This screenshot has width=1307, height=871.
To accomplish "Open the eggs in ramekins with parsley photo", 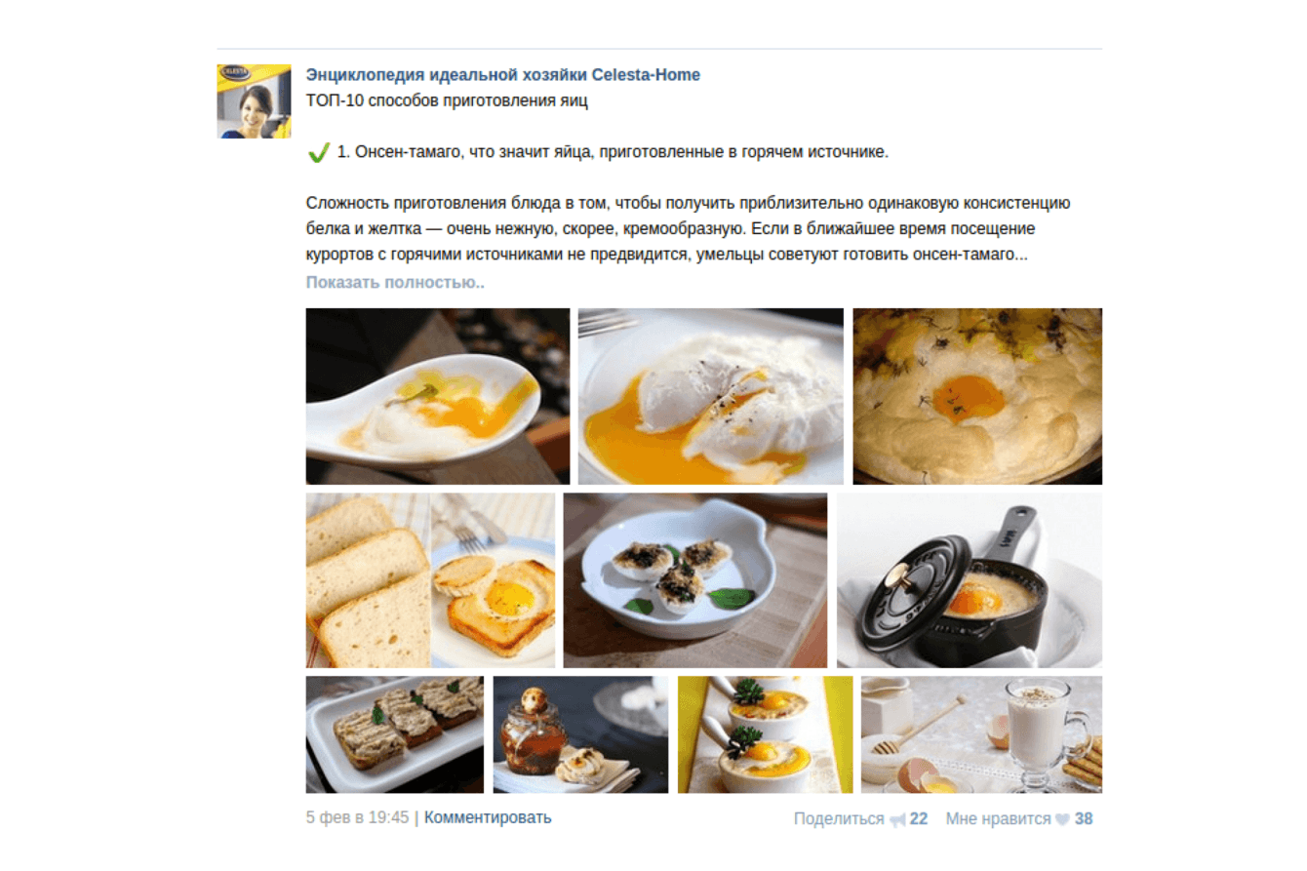I will coord(765,734).
